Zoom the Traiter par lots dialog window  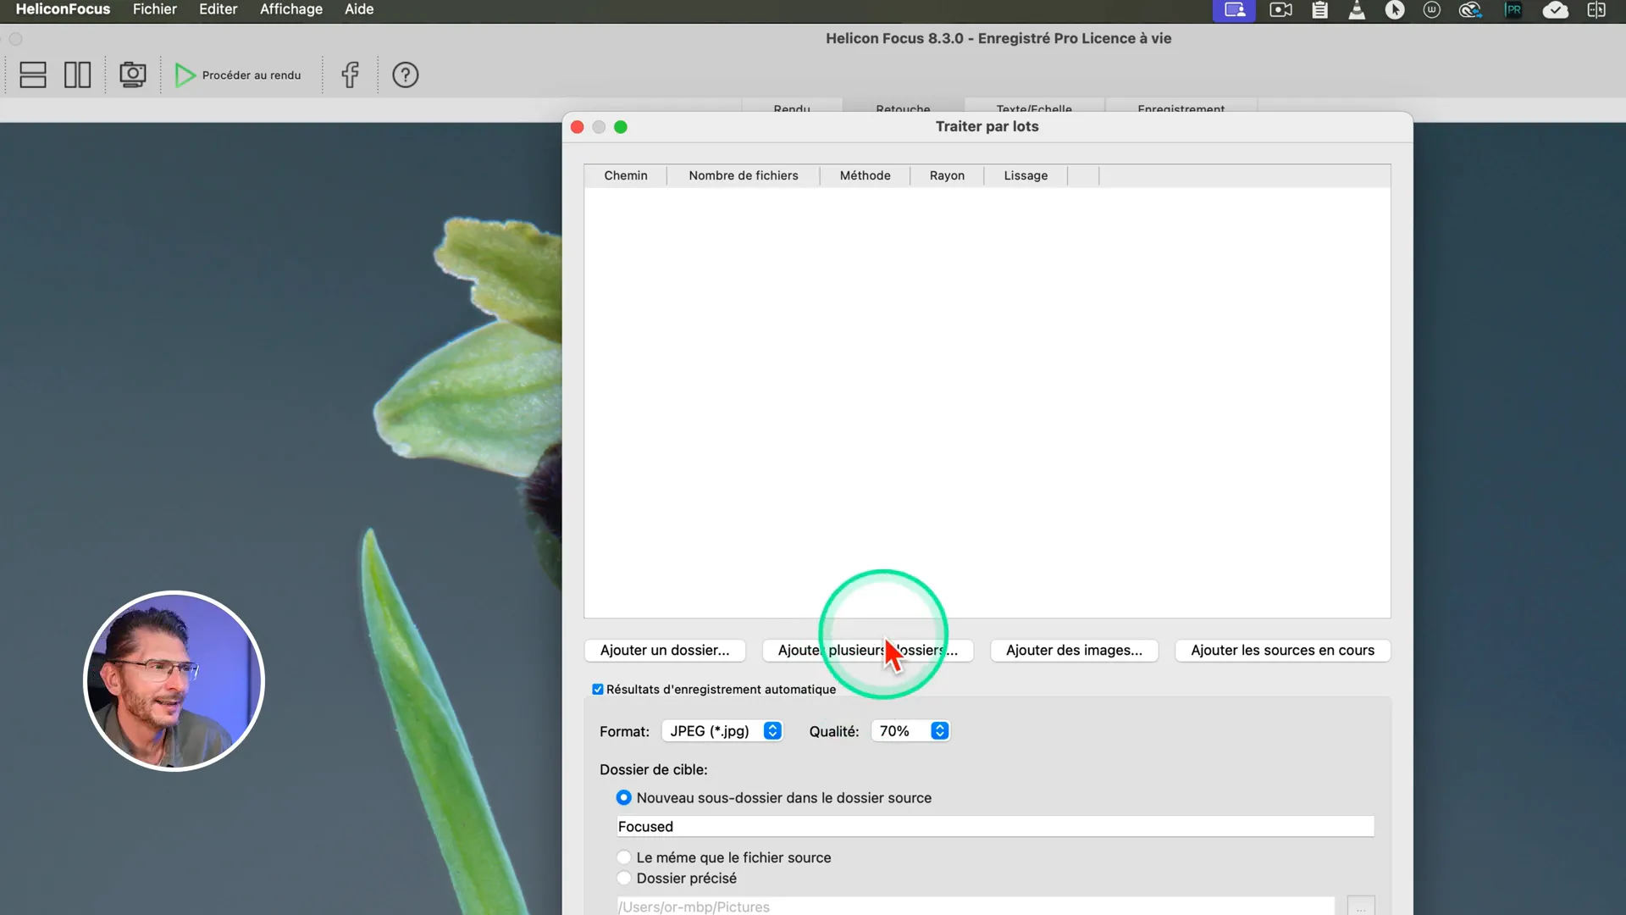pyautogui.click(x=621, y=127)
